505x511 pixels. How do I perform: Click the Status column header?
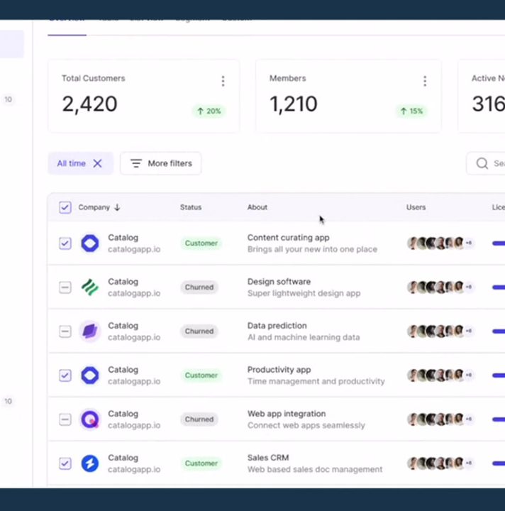pos(191,207)
